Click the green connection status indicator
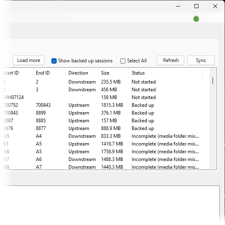The image size is (225, 225). coord(196,19)
